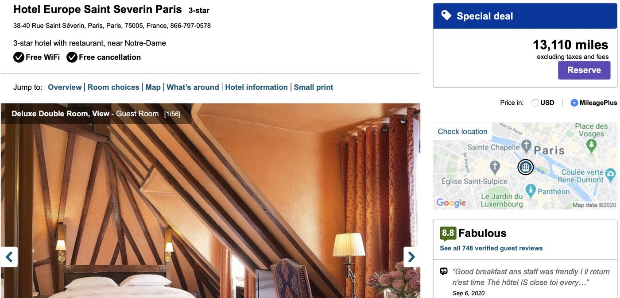Jump to What's around section
The image size is (620, 298).
193,87
